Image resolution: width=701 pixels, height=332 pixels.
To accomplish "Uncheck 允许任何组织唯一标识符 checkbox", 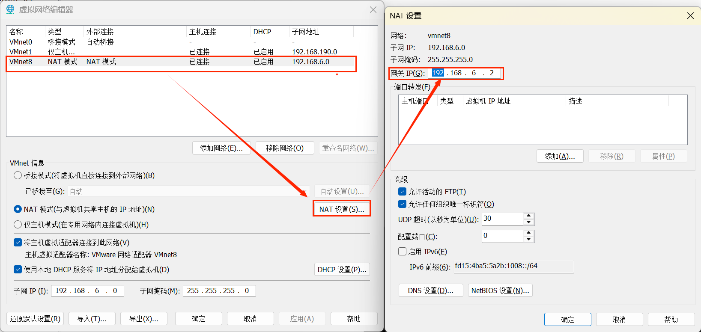I will pyautogui.click(x=402, y=204).
